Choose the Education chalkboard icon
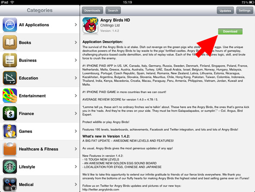Screen dimensions: 255x192 (10, 78)
